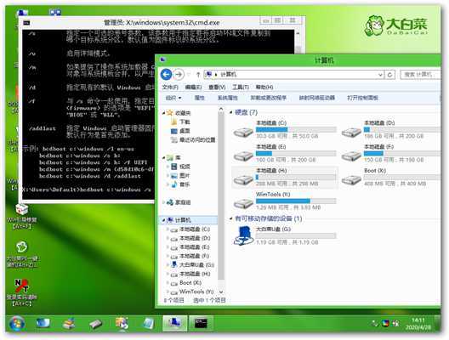The height and width of the screenshot is (340, 449).
Task: Collapse the 收藏夹 tree node
Action: pos(164,113)
